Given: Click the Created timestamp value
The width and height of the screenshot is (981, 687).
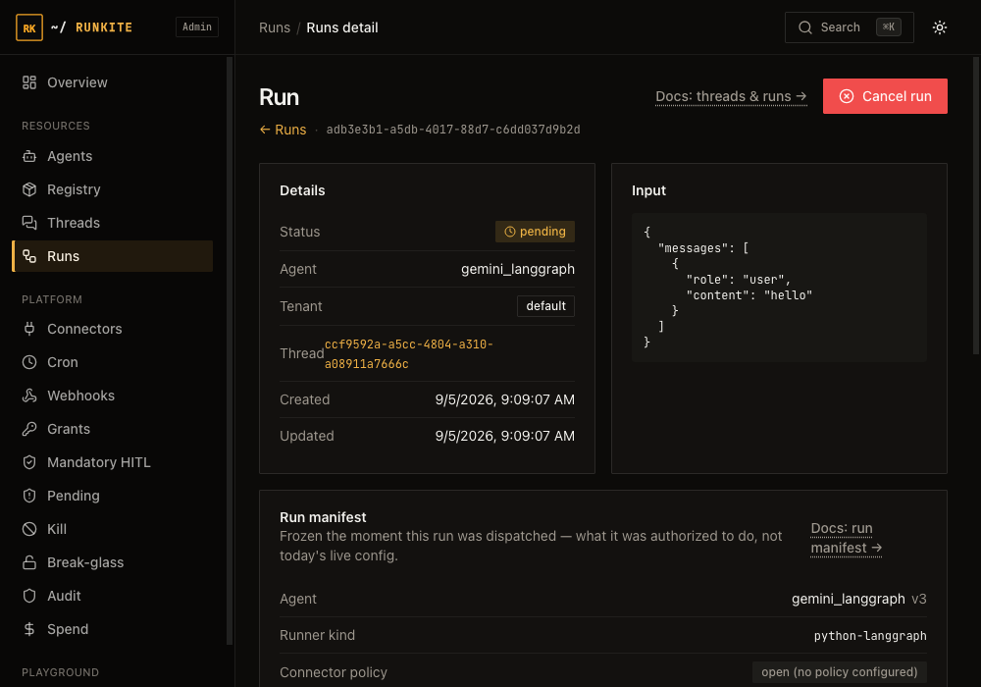Looking at the screenshot, I should [x=505, y=399].
